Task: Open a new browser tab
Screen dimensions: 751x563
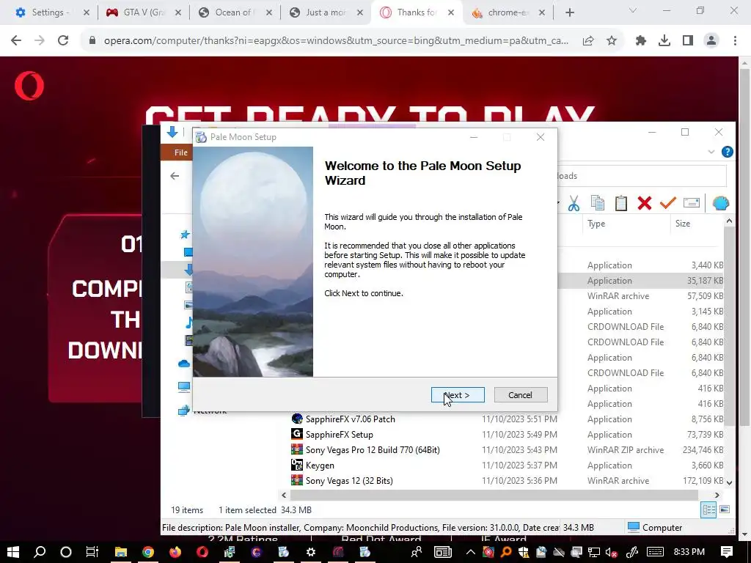Action: click(x=569, y=13)
